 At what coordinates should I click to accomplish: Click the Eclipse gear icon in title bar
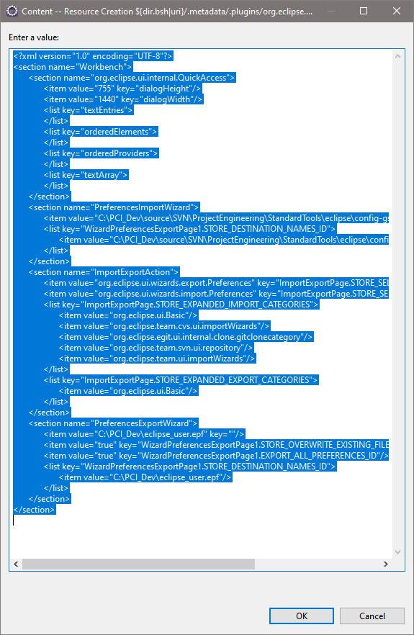(x=12, y=11)
